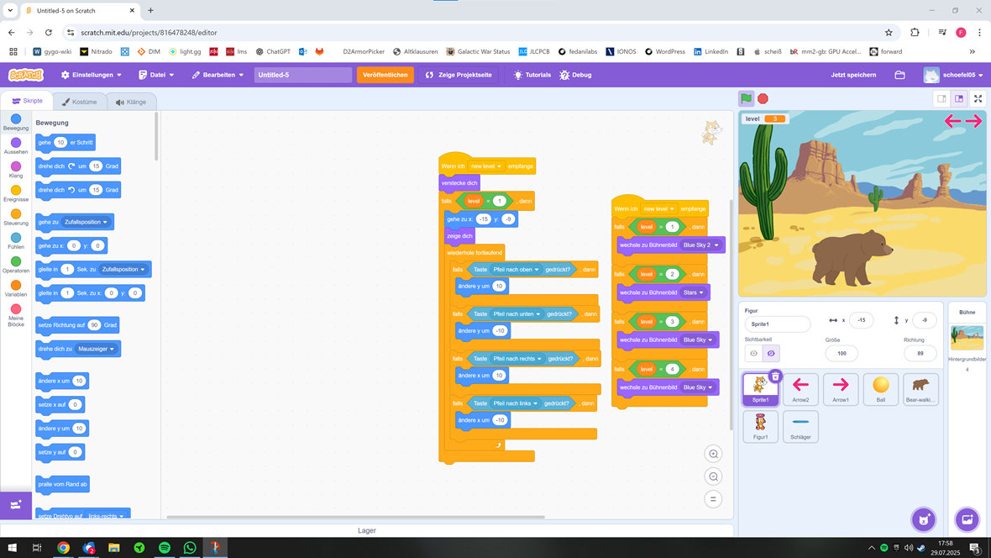Image resolution: width=991 pixels, height=558 pixels.
Task: Open the Einstellungen dropdown menu
Action: pos(92,75)
